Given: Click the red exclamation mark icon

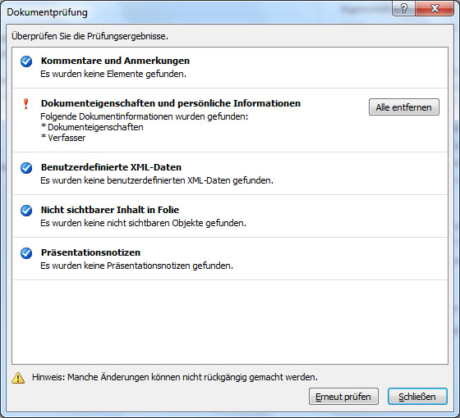Looking at the screenshot, I should click(x=25, y=103).
